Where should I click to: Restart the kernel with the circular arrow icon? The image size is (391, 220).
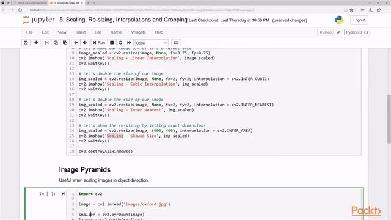[120, 43]
